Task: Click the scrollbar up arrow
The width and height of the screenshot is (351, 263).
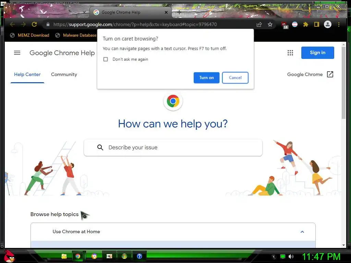Action: pyautogui.click(x=343, y=45)
